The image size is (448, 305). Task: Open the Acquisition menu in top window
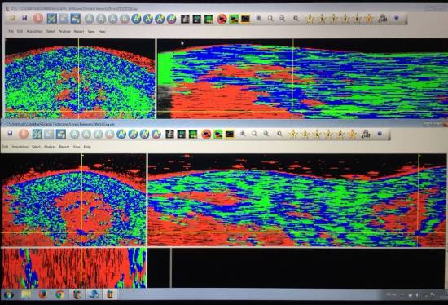pos(34,31)
